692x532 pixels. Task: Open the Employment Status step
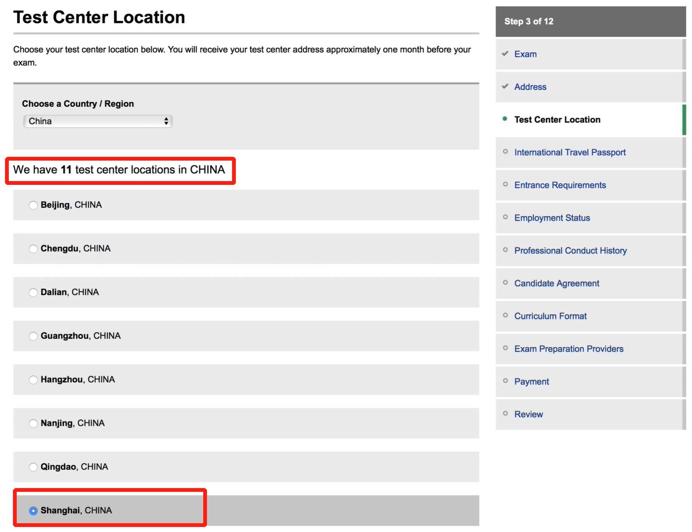click(x=552, y=218)
